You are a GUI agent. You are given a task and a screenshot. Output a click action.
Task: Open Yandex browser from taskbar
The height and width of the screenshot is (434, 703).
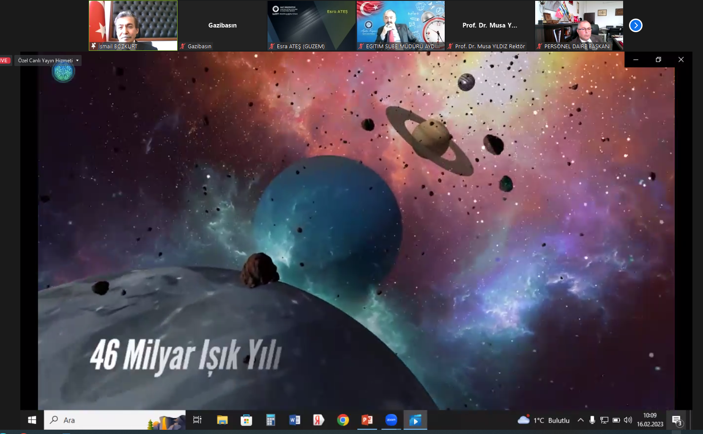(318, 420)
